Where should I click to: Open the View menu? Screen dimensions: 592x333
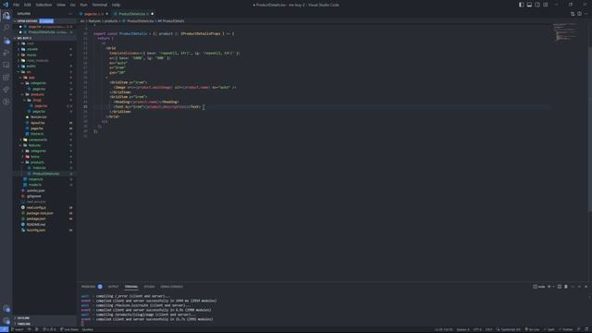point(61,5)
